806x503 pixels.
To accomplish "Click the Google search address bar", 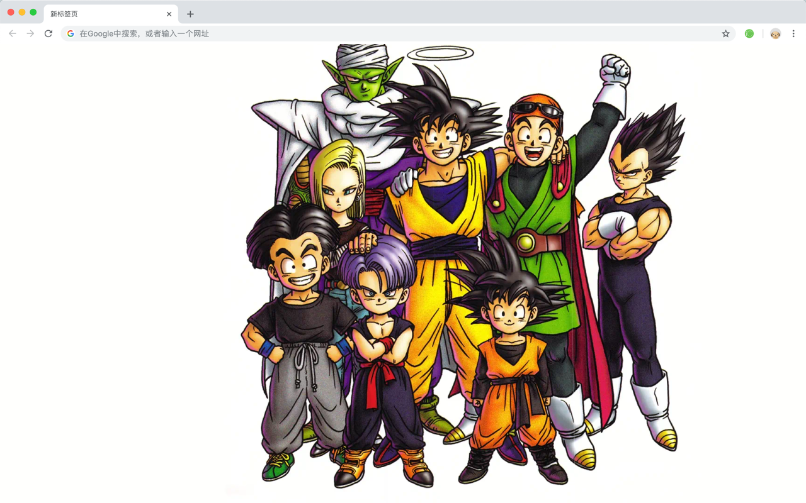I will 398,33.
